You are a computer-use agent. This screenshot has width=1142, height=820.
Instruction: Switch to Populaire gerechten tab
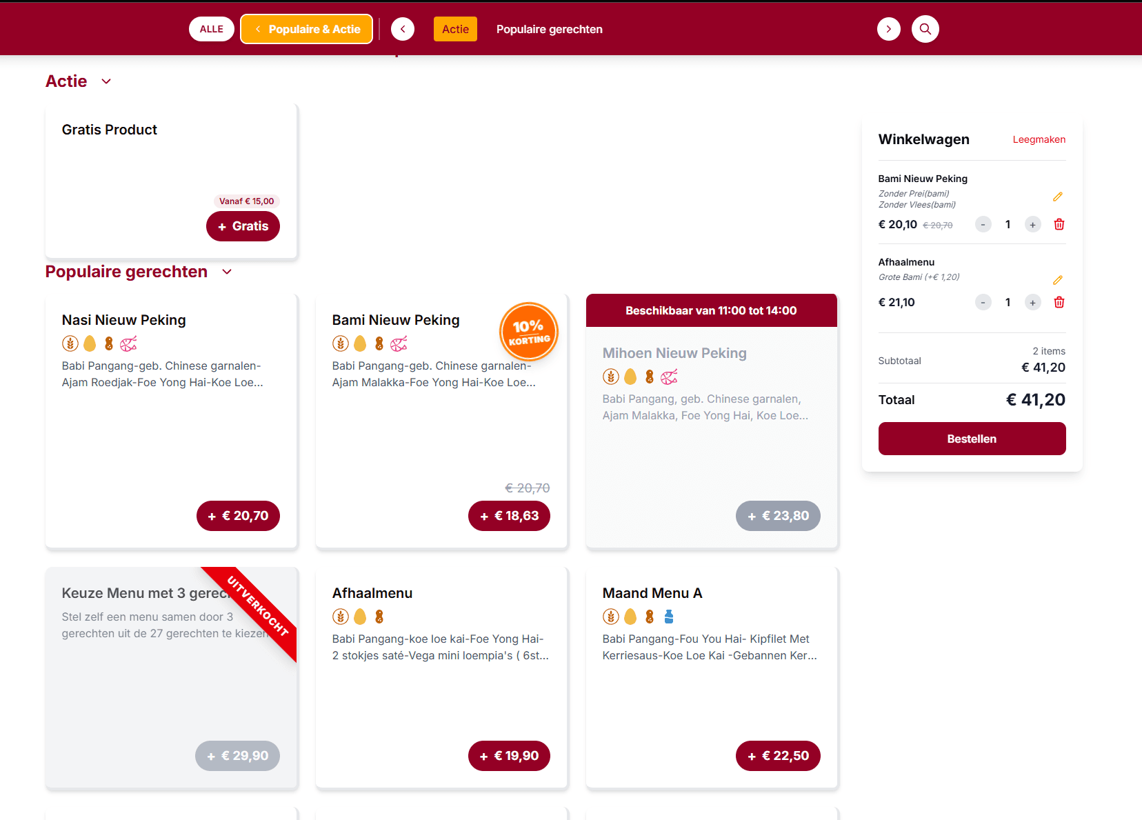tap(550, 29)
